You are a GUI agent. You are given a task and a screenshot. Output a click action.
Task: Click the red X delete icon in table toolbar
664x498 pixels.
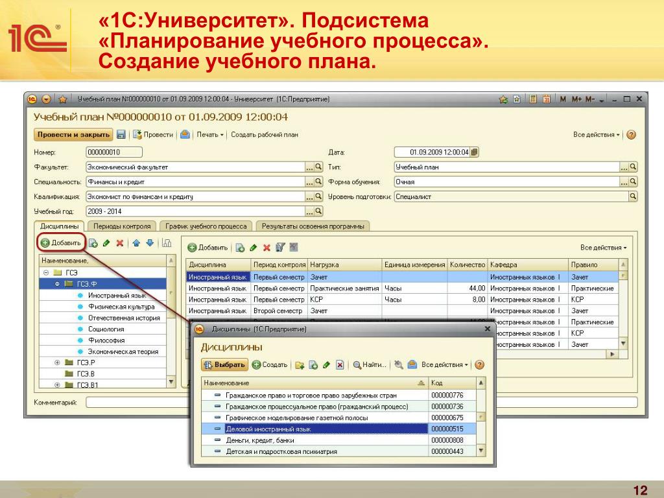tap(267, 248)
